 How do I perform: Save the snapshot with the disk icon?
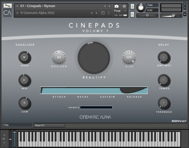[x=103, y=13]
